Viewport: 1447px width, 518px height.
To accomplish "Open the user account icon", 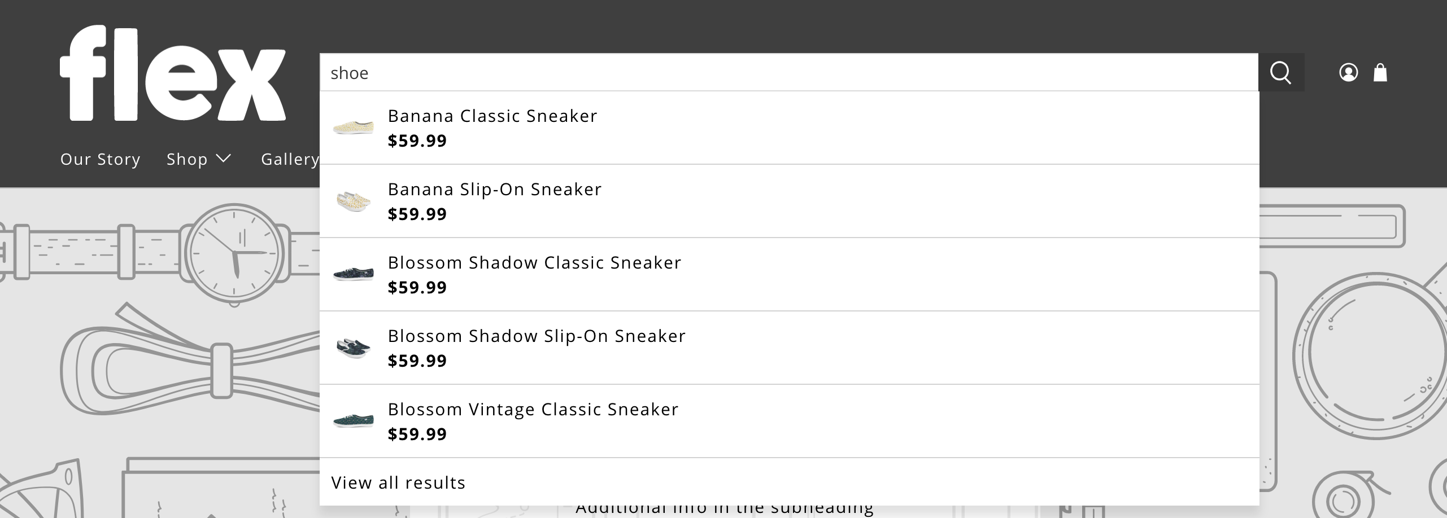I will tap(1349, 73).
